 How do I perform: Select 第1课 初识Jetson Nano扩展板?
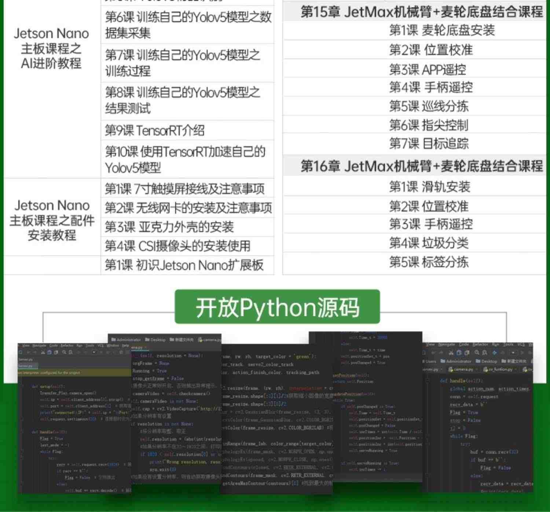click(187, 265)
